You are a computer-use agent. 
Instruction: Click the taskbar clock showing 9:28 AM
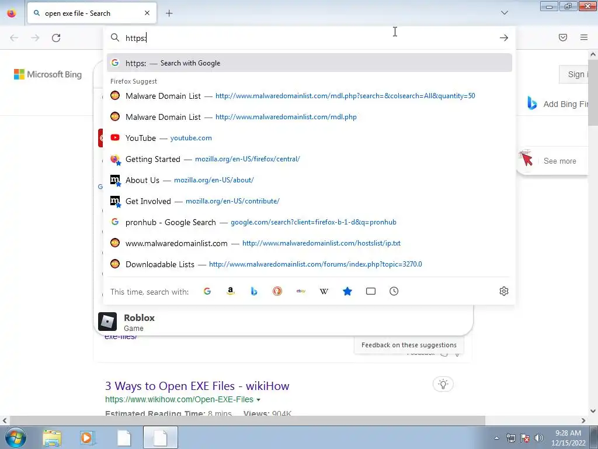click(x=568, y=438)
